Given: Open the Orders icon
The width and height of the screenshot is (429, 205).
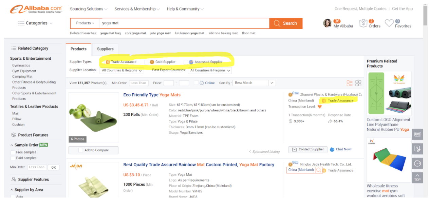Looking at the screenshot, I should pos(363,23).
